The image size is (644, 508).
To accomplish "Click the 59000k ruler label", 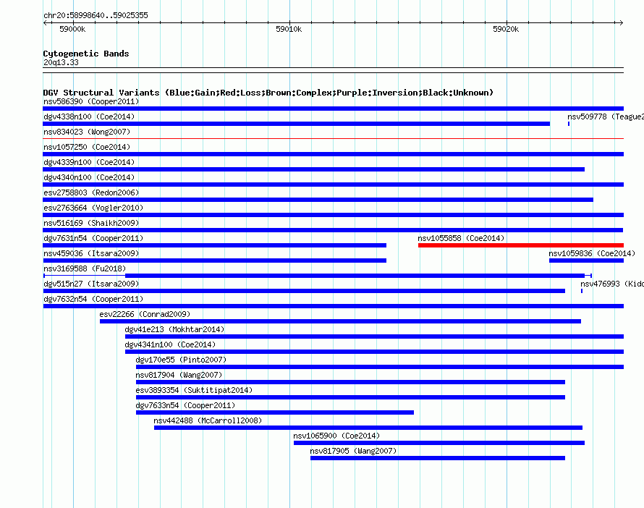I will click(x=72, y=29).
